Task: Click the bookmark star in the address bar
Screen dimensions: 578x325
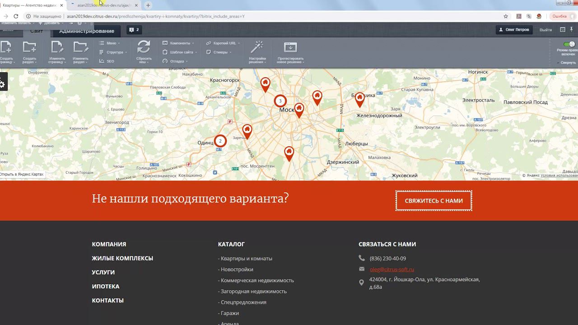Action: click(506, 16)
